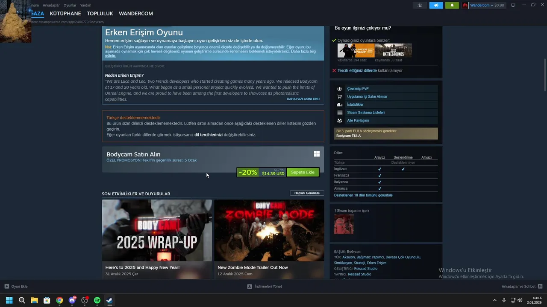547x307 pixels.
Task: Go to the WANDERCOM tab
Action: [x=136, y=14]
